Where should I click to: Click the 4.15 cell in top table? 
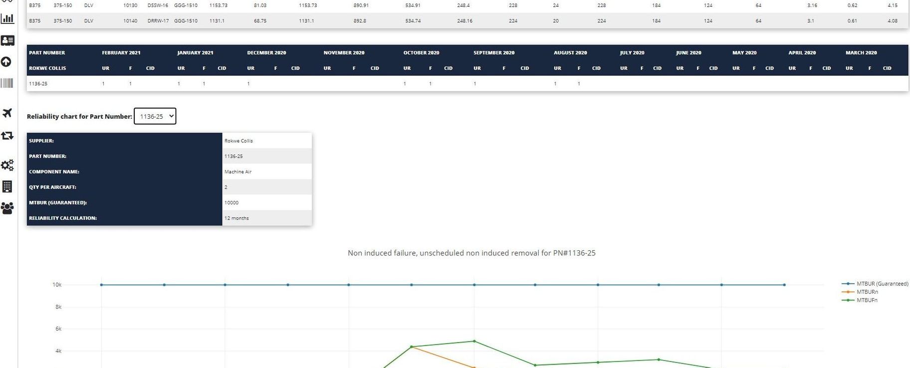point(893,5)
